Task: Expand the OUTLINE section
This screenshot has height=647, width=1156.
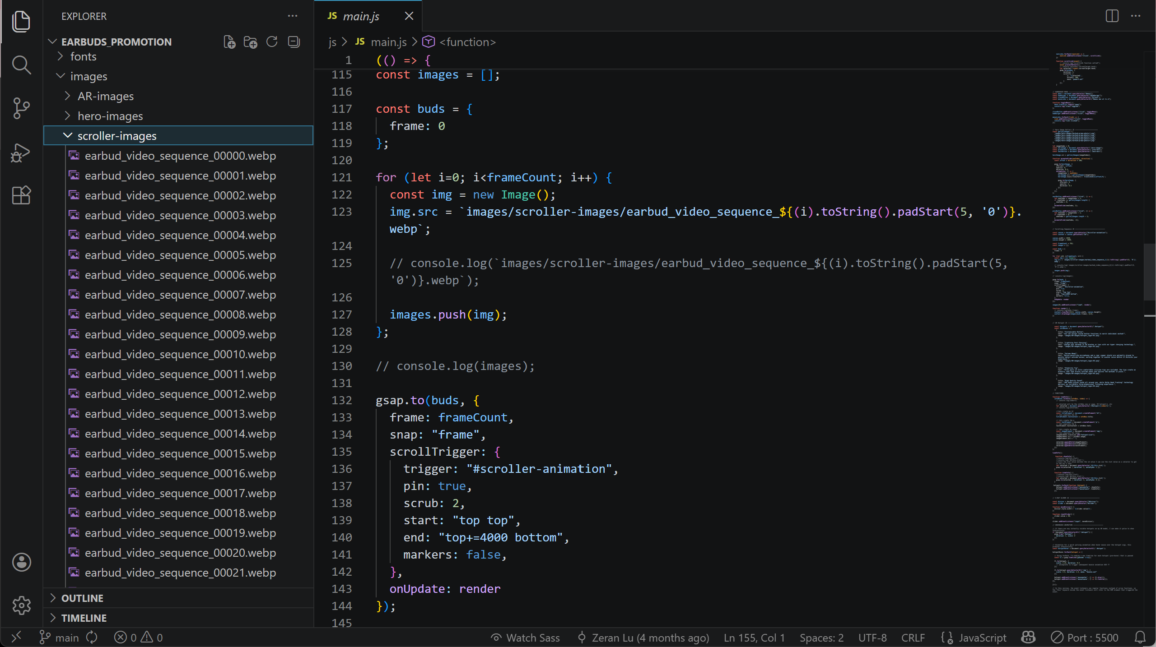Action: [x=82, y=598]
